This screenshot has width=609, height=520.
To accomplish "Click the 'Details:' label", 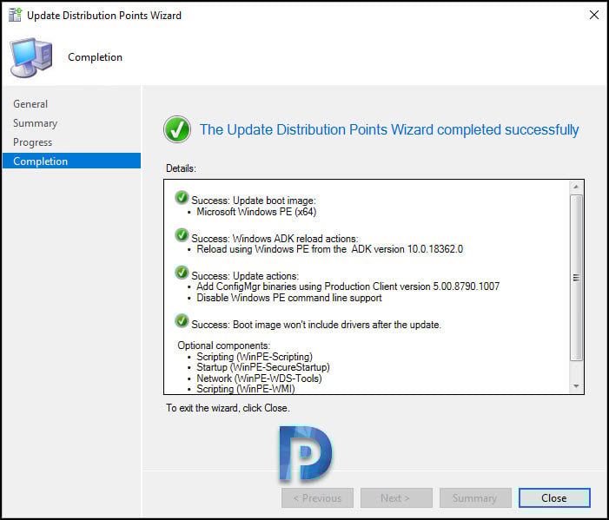I will point(181,168).
